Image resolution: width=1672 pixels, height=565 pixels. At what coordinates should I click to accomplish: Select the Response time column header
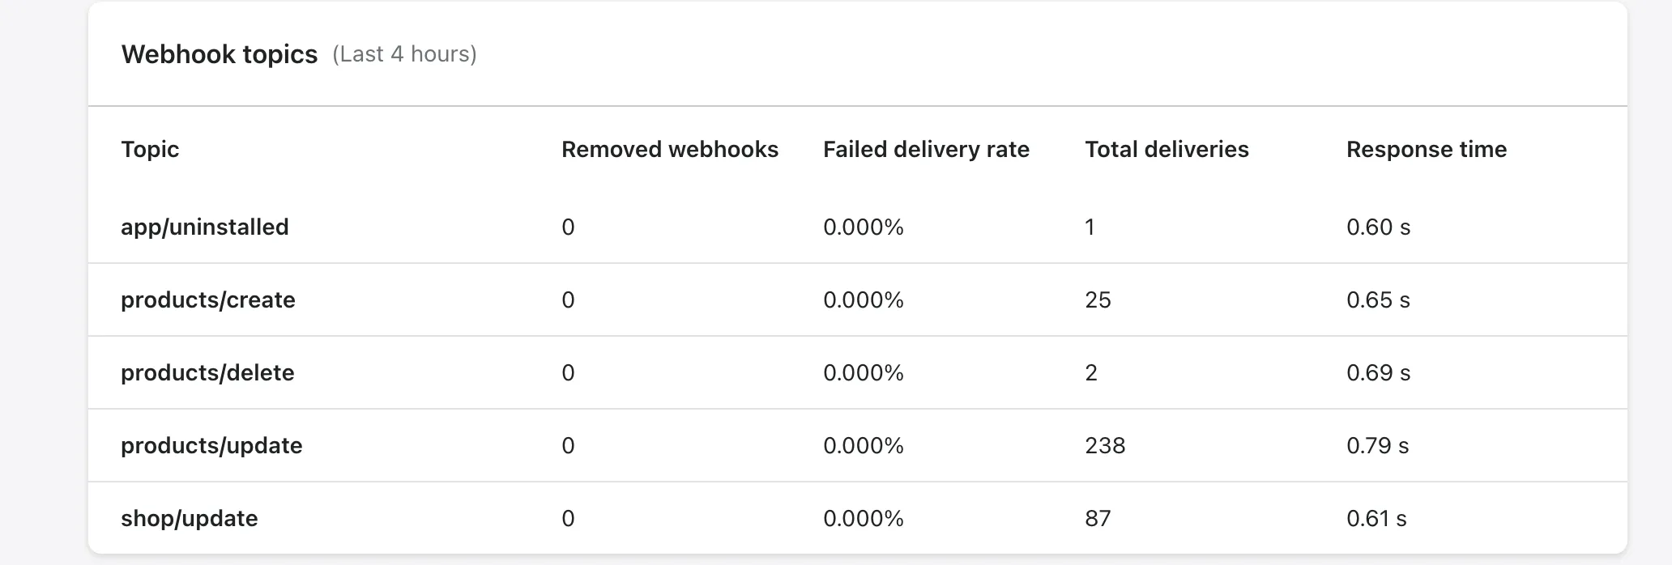coord(1426,150)
